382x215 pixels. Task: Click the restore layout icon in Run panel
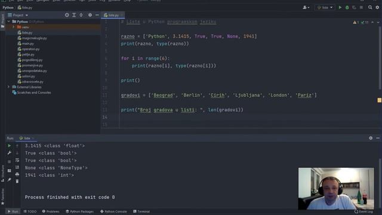coord(10,171)
